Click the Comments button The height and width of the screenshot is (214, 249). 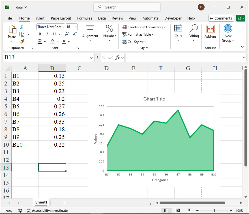[221, 18]
